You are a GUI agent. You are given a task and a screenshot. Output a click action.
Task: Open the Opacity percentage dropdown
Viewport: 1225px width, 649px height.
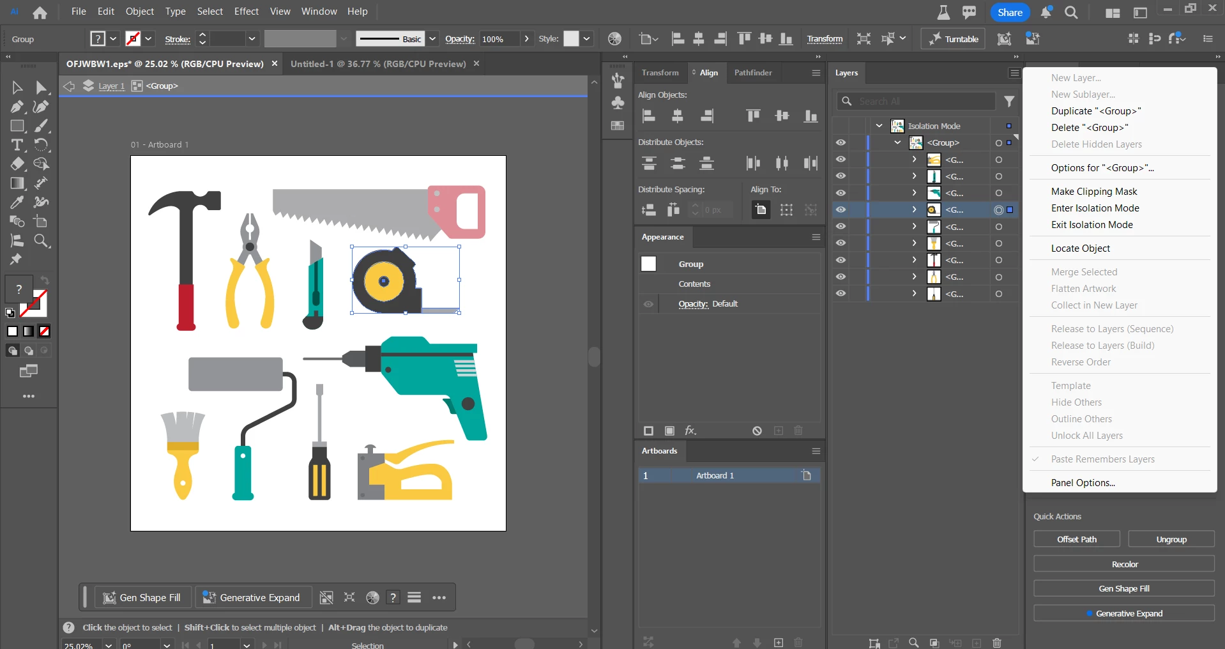(526, 39)
